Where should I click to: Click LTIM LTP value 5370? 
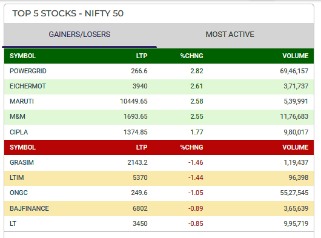click(x=140, y=177)
